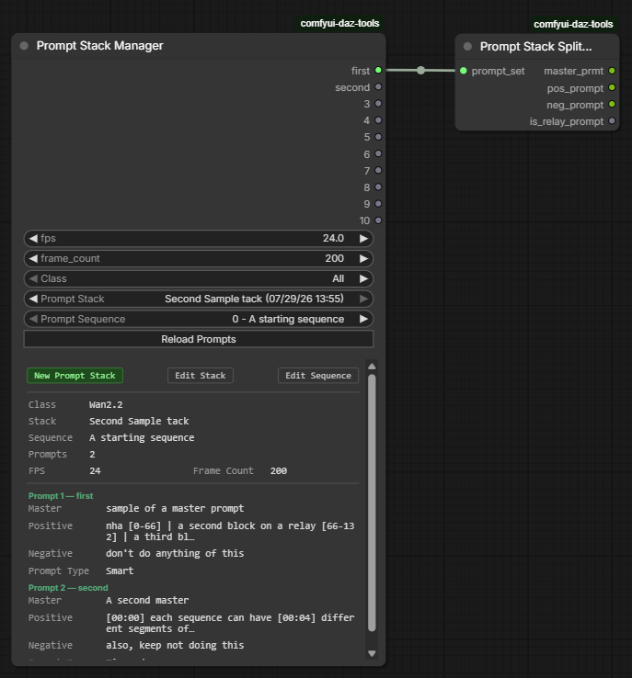
Task: Click the scroll down arrow of the info panel
Action: coord(372,653)
